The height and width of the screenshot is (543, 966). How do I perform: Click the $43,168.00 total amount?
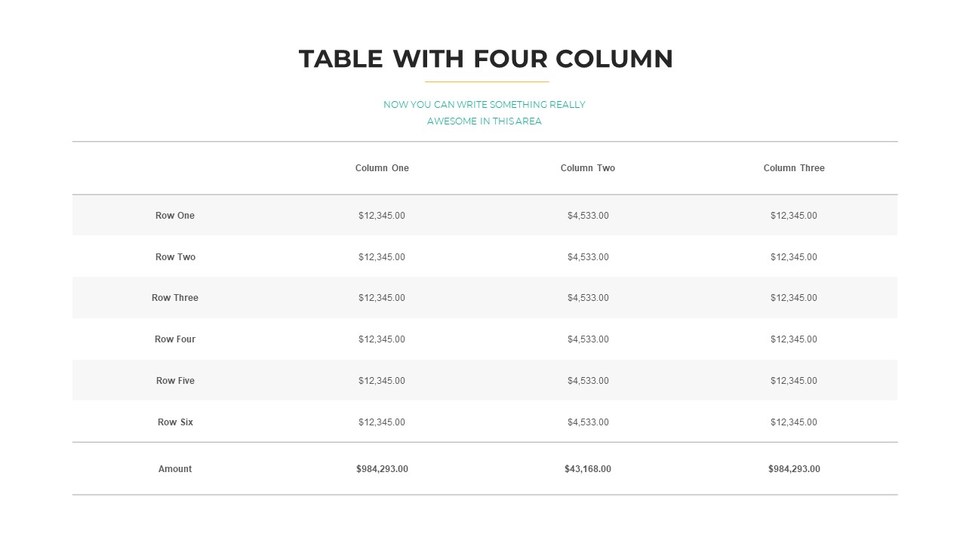pyautogui.click(x=588, y=469)
